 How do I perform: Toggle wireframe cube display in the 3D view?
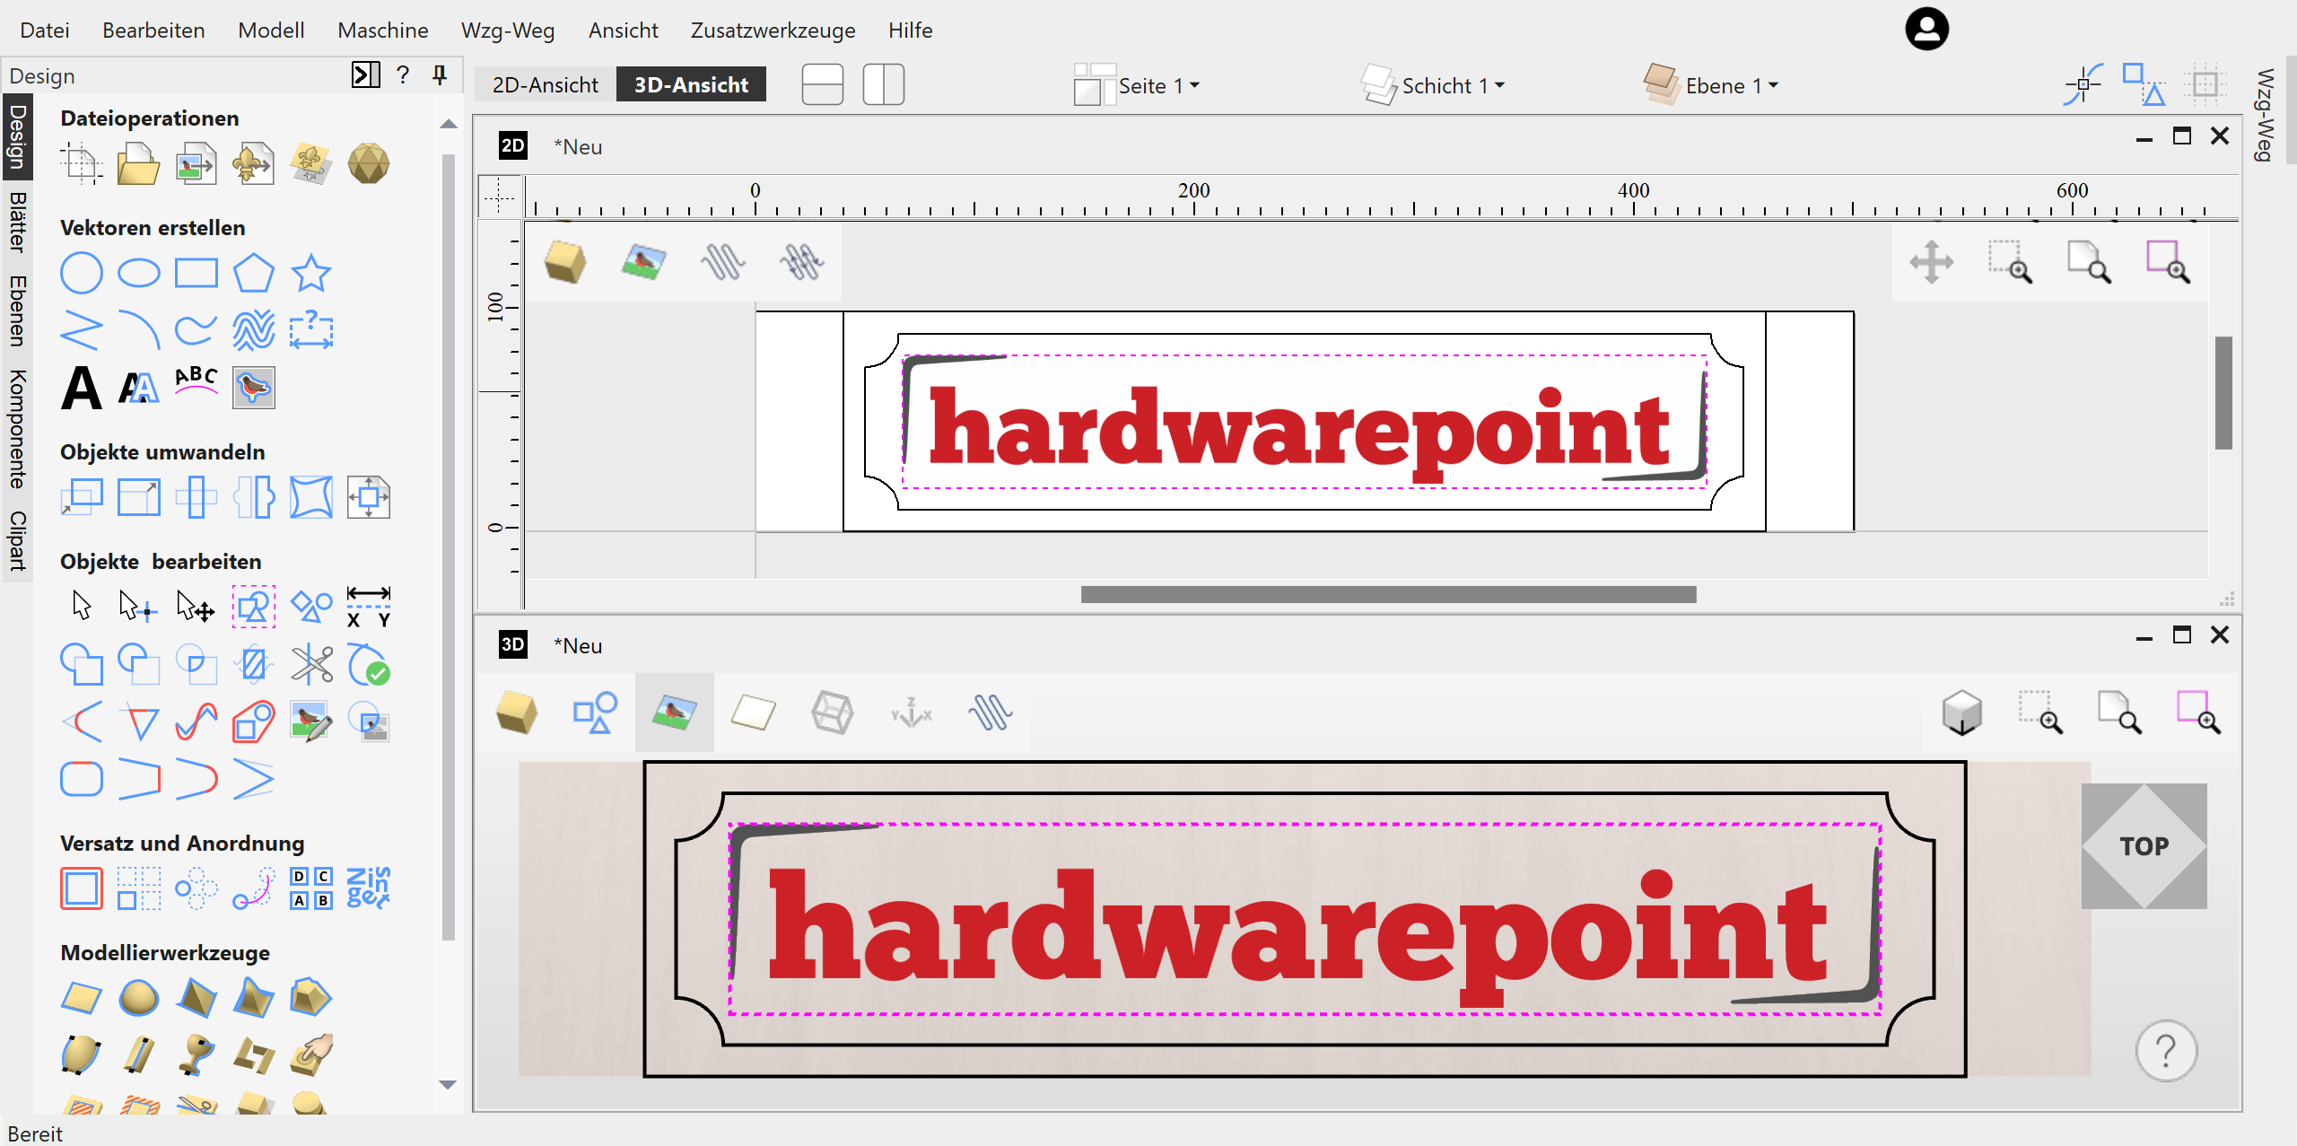832,713
